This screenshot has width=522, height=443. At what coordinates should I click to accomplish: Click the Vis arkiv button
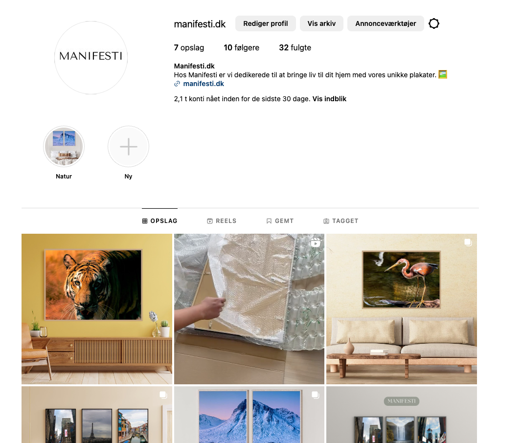tap(321, 23)
